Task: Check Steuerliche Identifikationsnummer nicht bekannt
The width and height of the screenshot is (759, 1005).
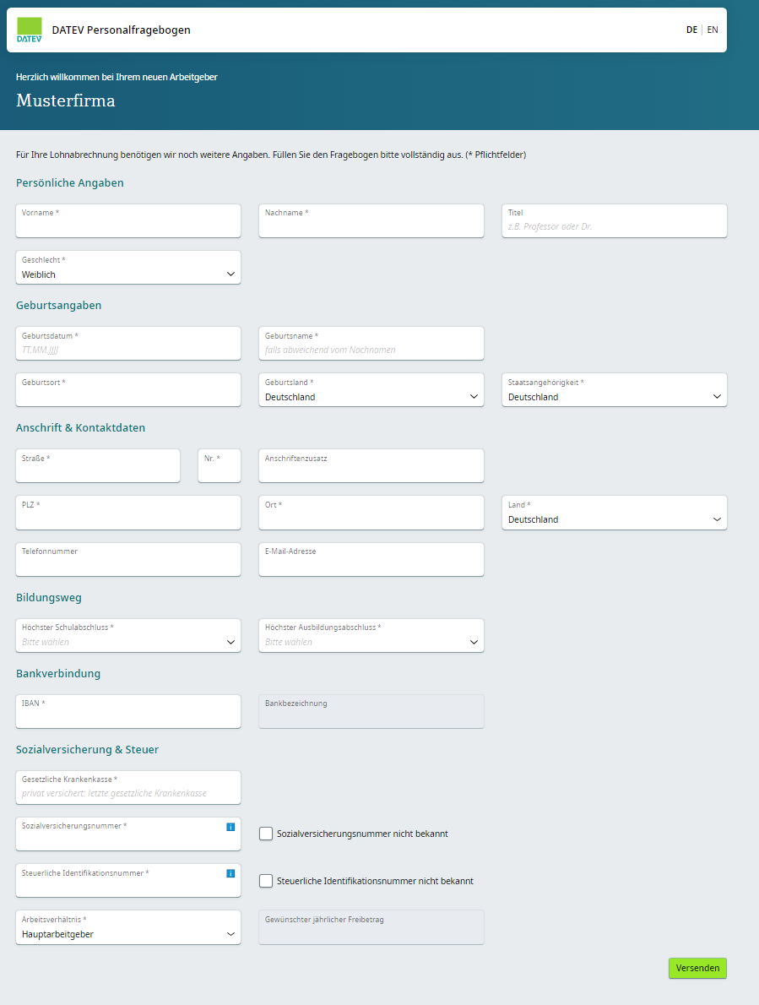Action: click(266, 882)
